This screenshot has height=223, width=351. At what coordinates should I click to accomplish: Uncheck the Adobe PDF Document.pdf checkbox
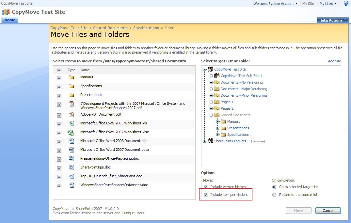point(59,115)
